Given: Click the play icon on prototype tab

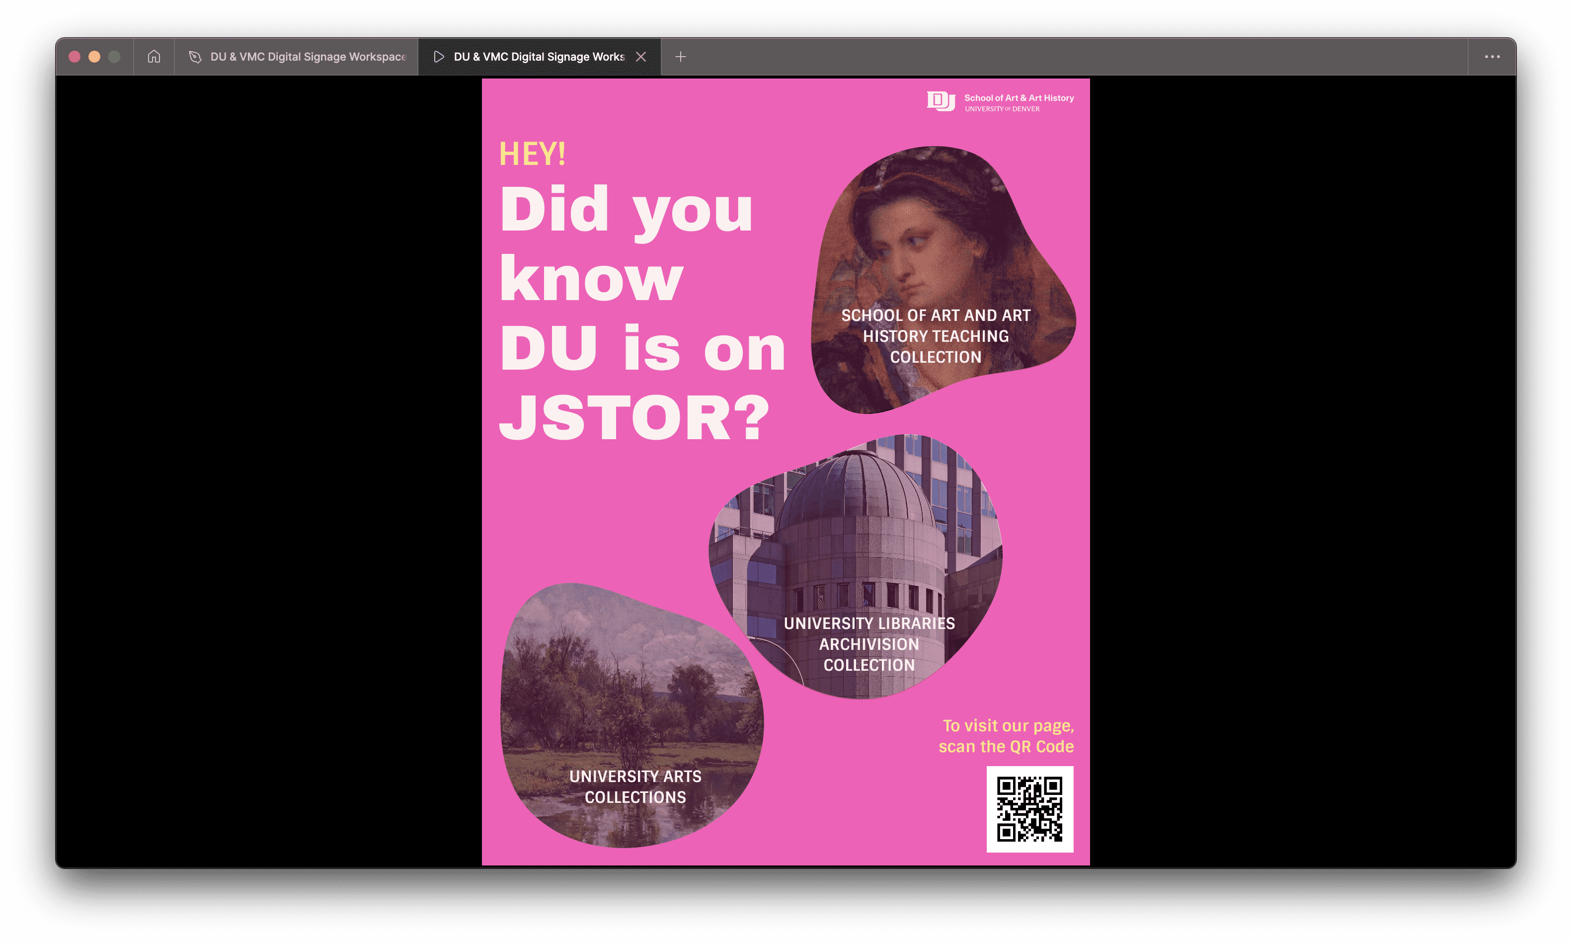Looking at the screenshot, I should [x=439, y=57].
